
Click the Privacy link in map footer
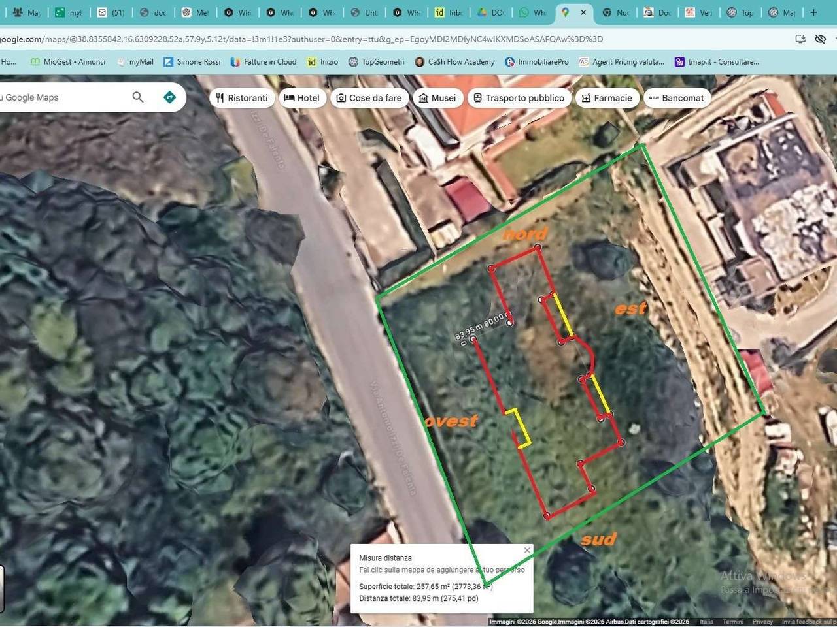762,622
